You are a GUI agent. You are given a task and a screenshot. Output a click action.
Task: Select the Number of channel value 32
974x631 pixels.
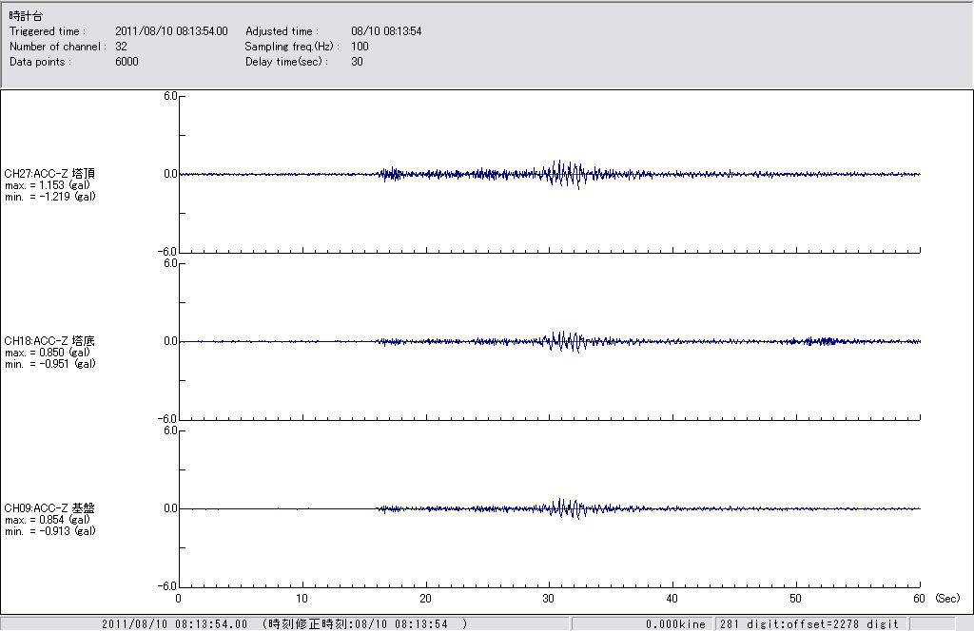[121, 47]
